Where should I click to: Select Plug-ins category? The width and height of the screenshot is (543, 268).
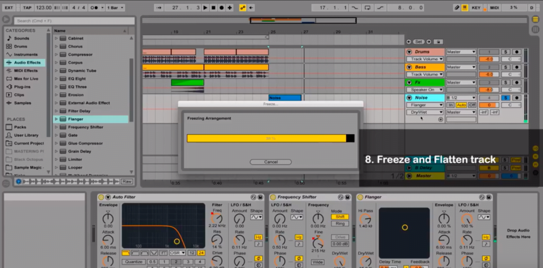tap(22, 87)
